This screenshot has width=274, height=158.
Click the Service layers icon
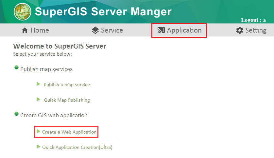(95, 30)
